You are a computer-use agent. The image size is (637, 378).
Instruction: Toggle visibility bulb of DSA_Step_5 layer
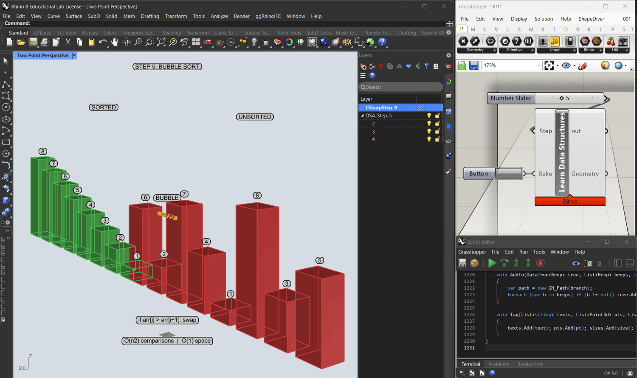click(429, 116)
